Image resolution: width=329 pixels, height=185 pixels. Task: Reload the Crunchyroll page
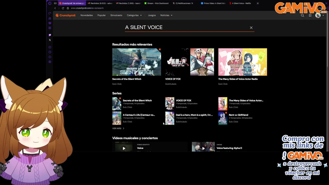click(63, 8)
